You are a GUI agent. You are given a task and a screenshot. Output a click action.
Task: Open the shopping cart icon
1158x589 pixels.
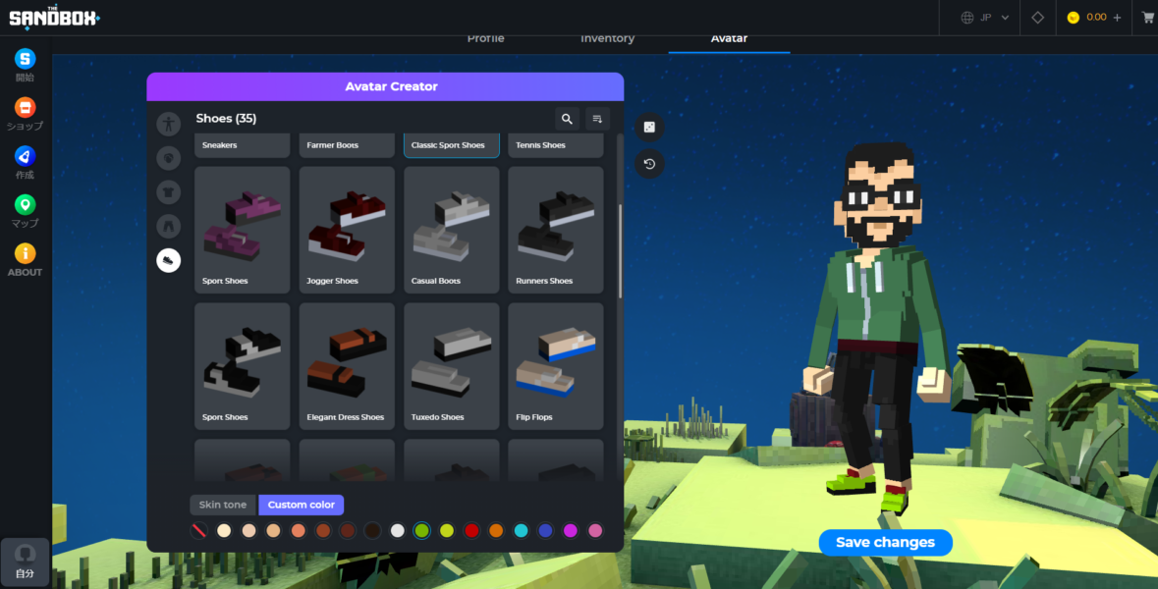pyautogui.click(x=1148, y=17)
